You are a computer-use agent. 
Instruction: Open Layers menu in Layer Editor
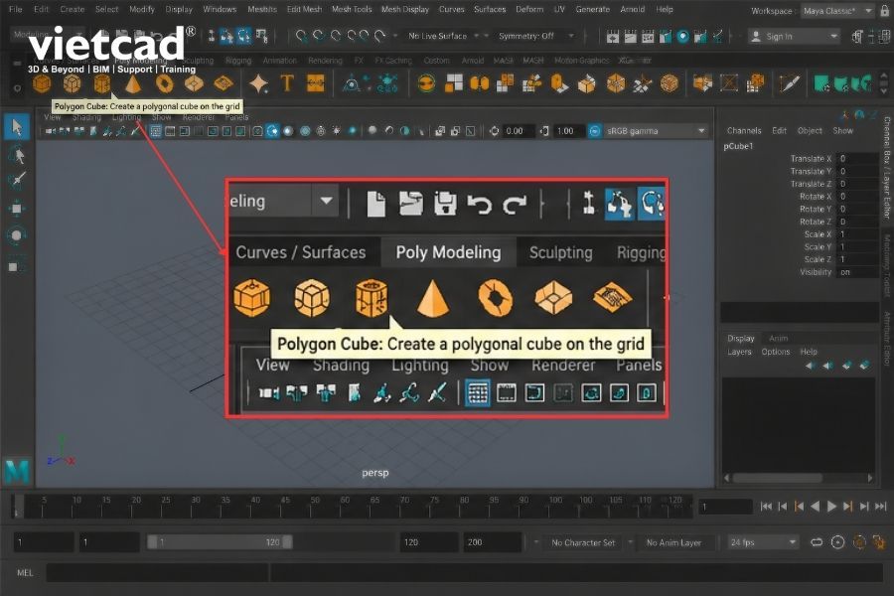(x=739, y=352)
